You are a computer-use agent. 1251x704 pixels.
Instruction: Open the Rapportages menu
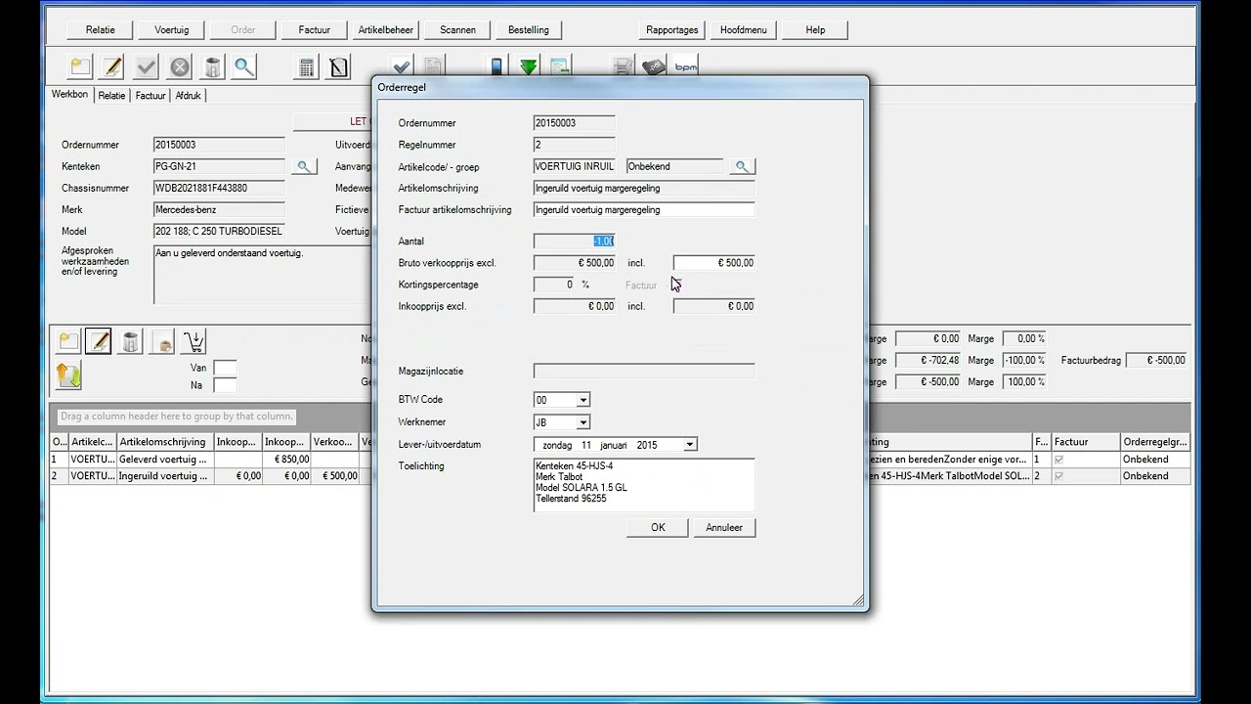point(671,30)
